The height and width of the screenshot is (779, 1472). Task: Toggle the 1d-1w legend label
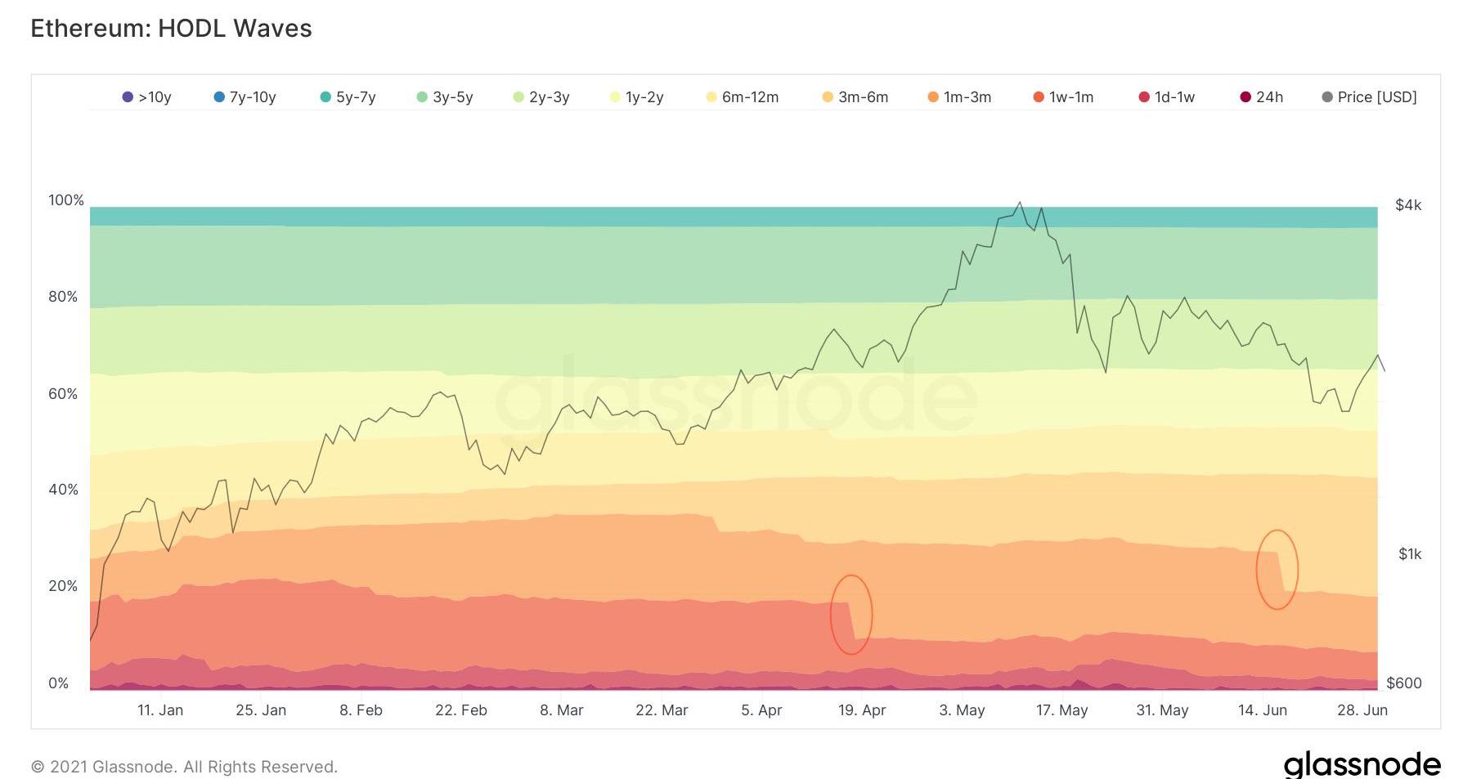pos(1174,97)
